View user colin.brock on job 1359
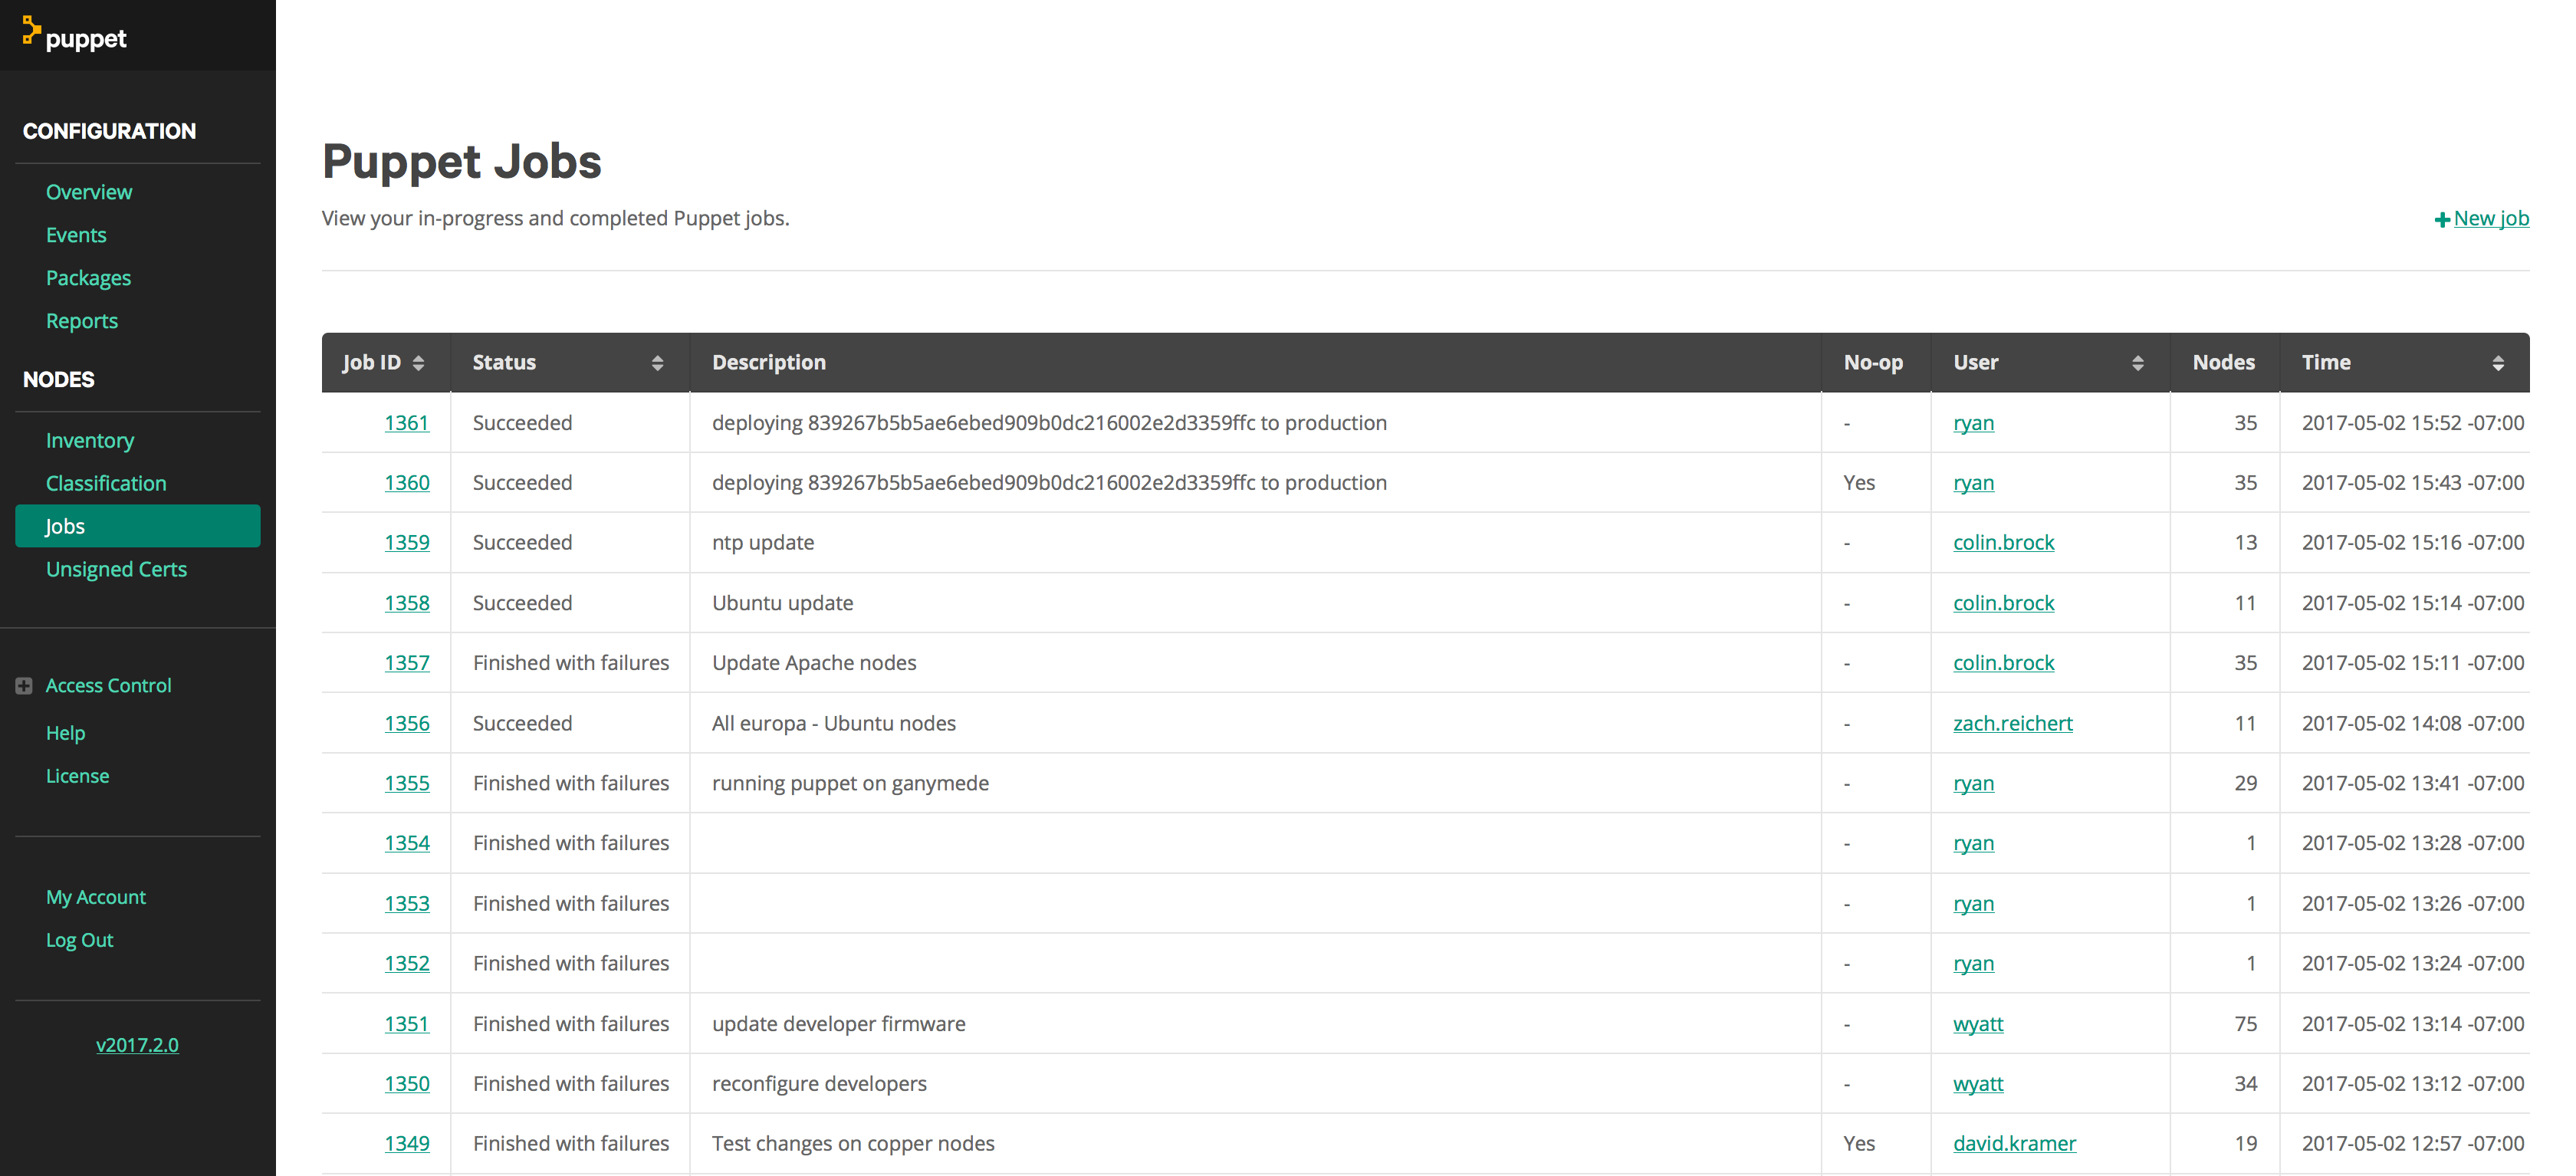The image size is (2576, 1176). coord(2003,543)
